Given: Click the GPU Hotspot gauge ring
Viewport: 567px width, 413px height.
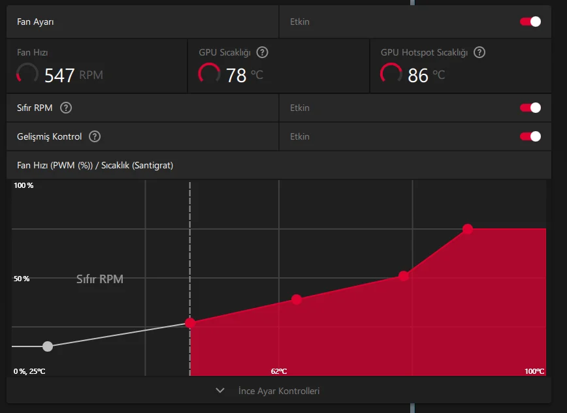Looking at the screenshot, I should click(x=391, y=74).
